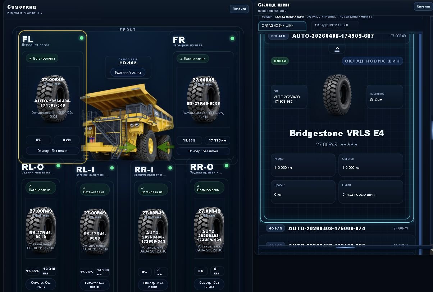Image resolution: width=433 pixels, height=292 pixels.
Task: Click Оновити button in Склад шин panel
Action: pos(423,6)
